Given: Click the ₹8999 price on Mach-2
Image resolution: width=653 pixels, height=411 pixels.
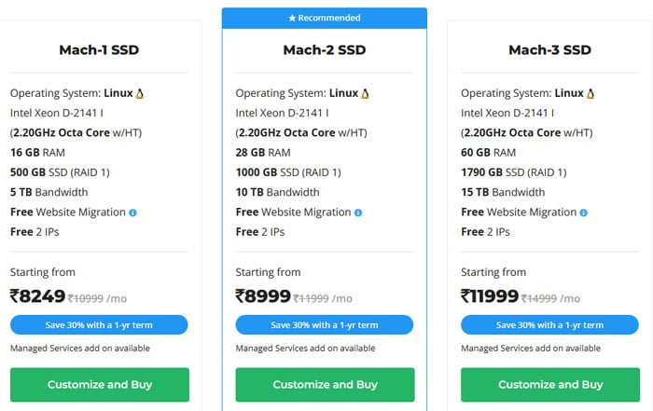Looking at the screenshot, I should point(263,296).
